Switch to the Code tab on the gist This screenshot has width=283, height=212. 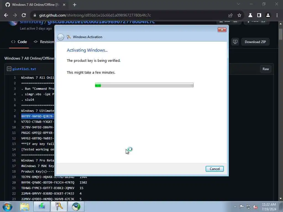[x=19, y=42]
